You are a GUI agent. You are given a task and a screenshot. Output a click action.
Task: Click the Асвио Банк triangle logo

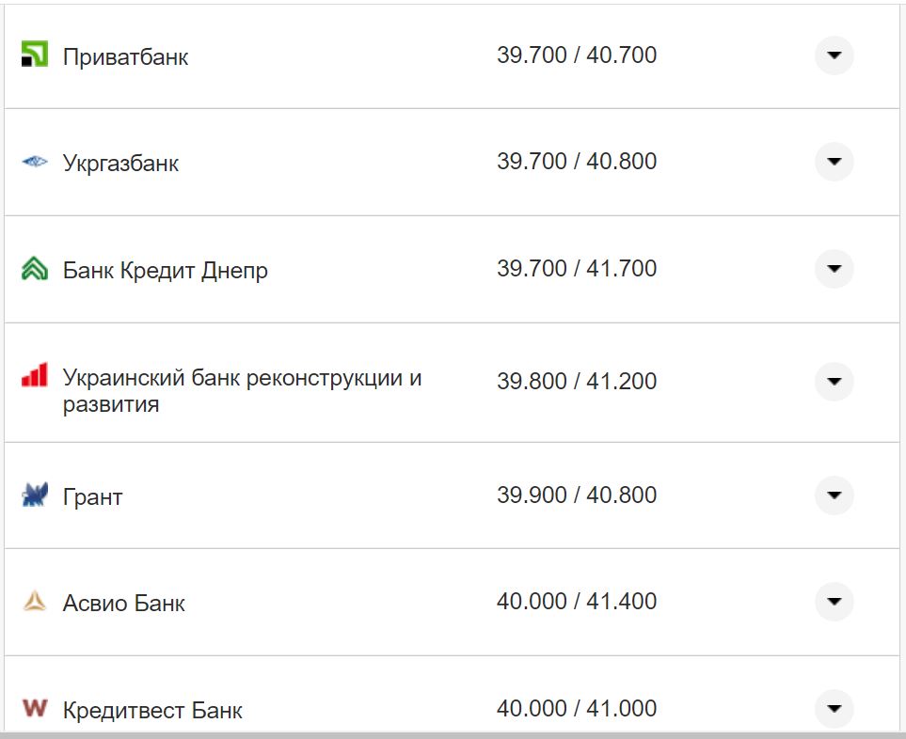35,601
